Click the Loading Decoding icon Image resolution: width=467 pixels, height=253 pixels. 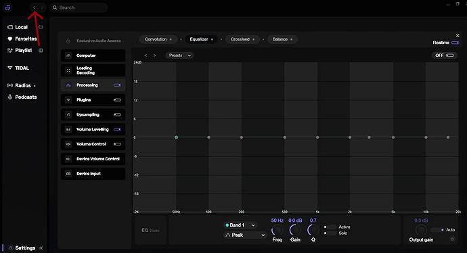pyautogui.click(x=68, y=70)
